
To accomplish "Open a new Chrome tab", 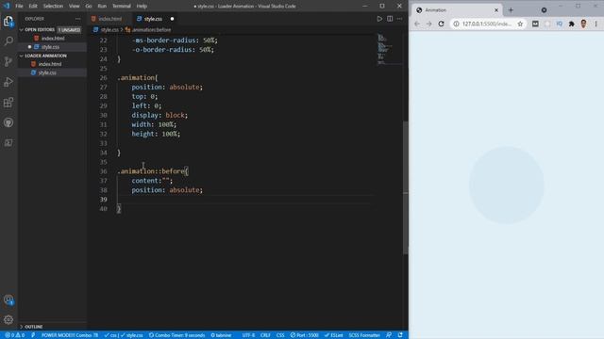I will pos(511,10).
